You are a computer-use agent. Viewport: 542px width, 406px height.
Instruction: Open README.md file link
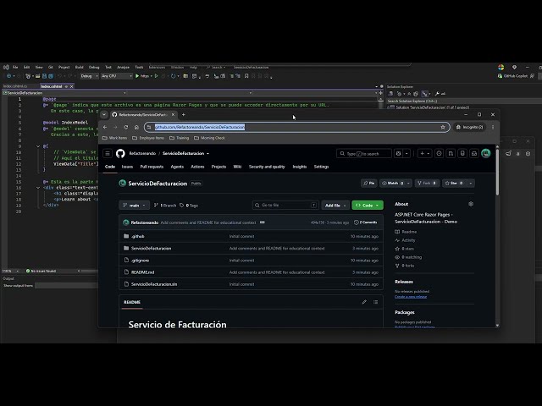tap(143, 272)
